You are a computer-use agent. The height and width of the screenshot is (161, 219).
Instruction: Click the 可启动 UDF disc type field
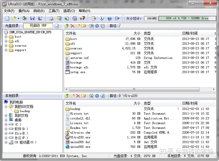[x=38, y=26]
